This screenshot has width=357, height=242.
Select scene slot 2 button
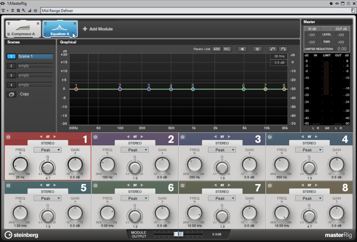pyautogui.click(x=11, y=66)
